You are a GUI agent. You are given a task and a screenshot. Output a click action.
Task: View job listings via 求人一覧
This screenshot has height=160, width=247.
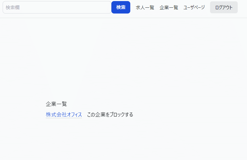(x=145, y=7)
